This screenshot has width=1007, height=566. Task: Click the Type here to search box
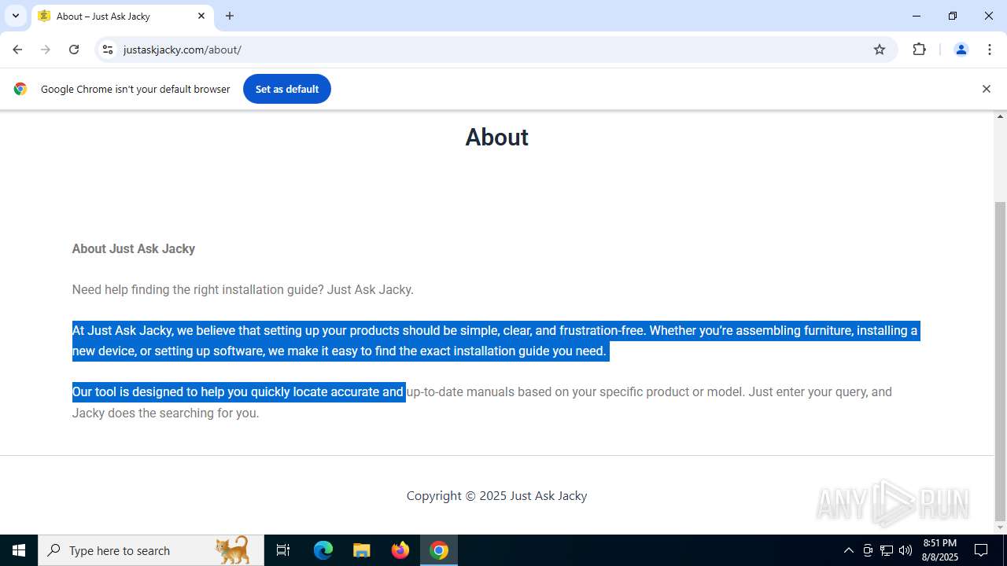[x=150, y=550]
